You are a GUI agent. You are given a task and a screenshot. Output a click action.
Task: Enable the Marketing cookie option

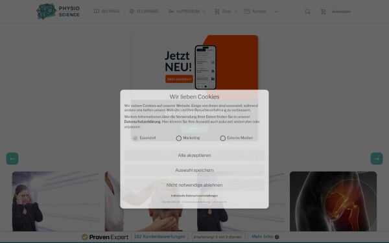pyautogui.click(x=179, y=138)
